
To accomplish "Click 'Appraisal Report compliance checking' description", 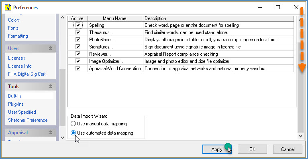I will pos(181,54).
